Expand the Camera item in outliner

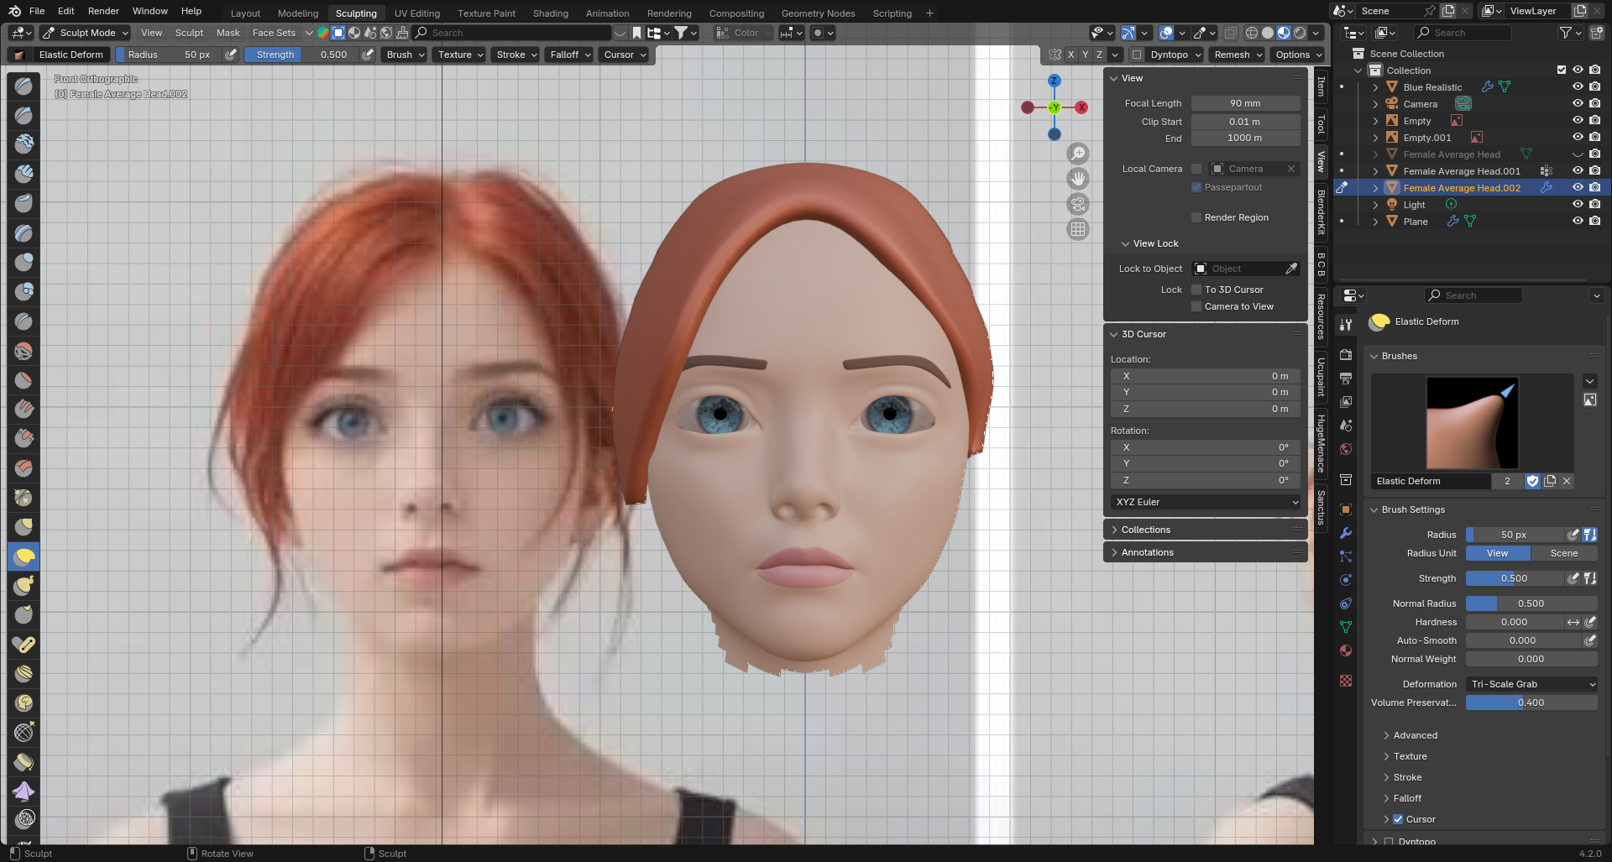pyautogui.click(x=1375, y=104)
